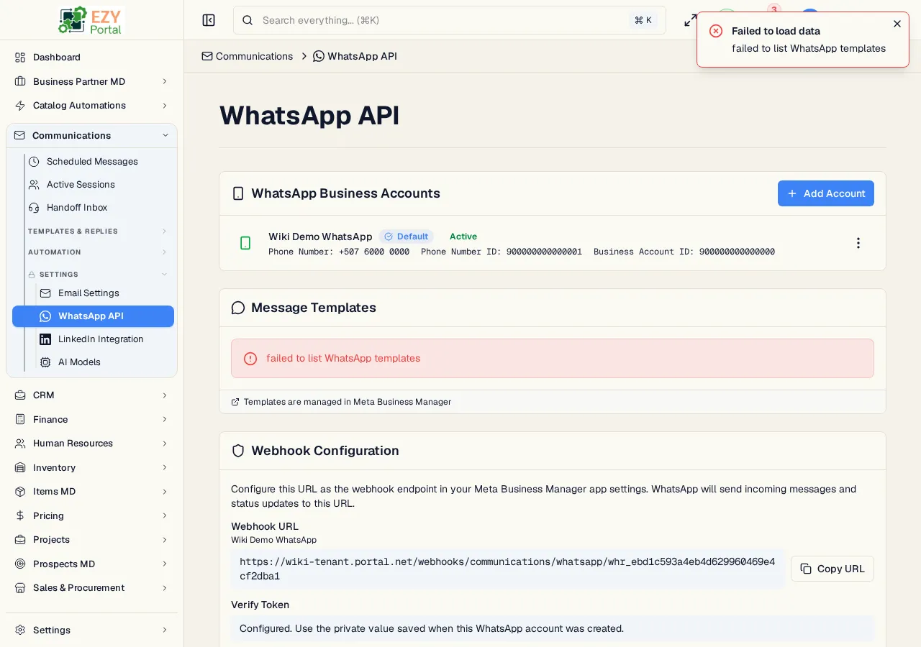Click the Add Account button
This screenshot has width=921, height=647.
(x=826, y=193)
